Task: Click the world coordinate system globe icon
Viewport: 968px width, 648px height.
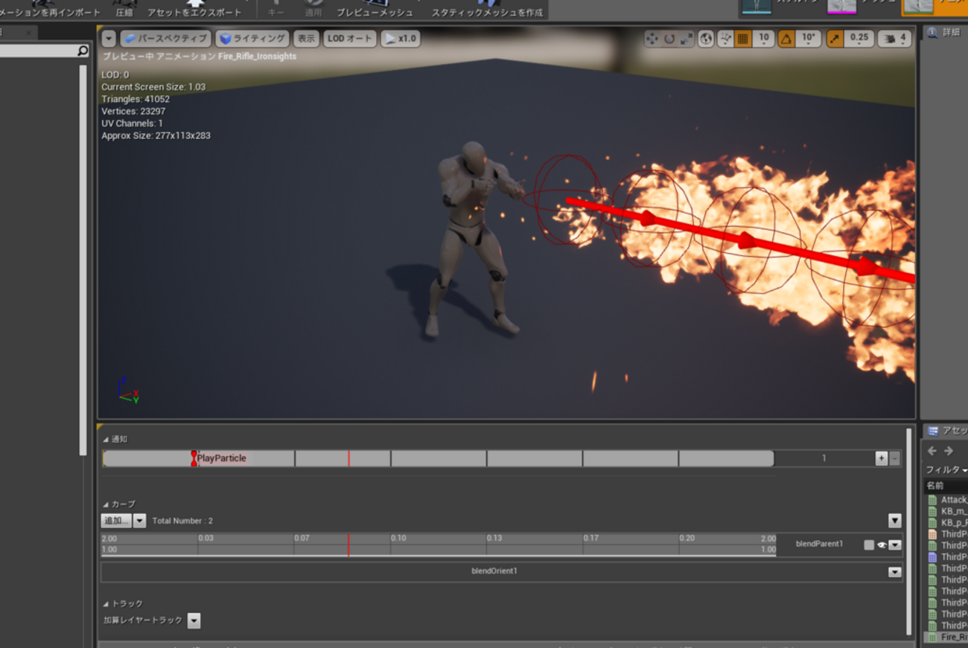Action: click(706, 39)
